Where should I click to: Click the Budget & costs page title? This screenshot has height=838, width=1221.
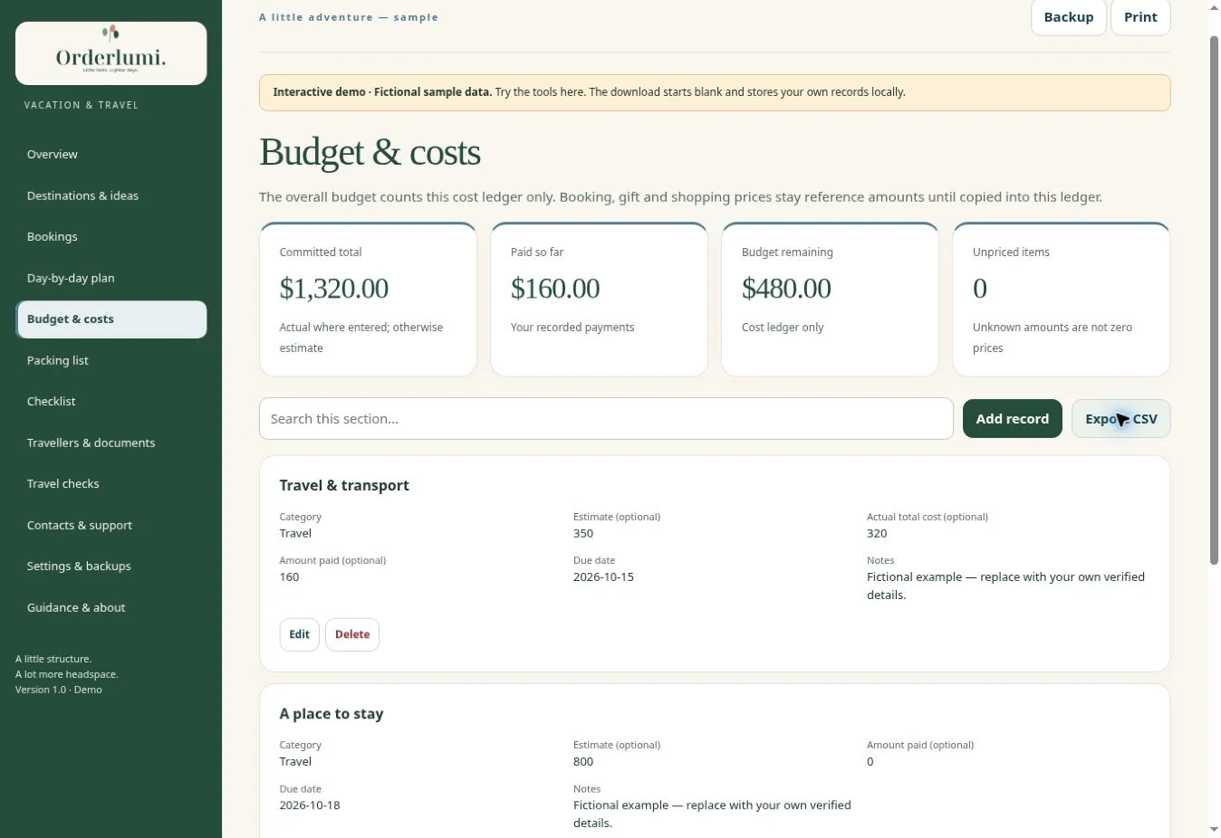370,152
